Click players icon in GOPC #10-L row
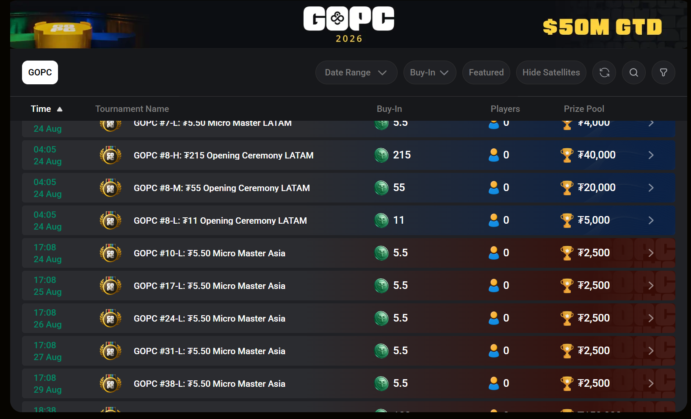691x419 pixels. 494,253
